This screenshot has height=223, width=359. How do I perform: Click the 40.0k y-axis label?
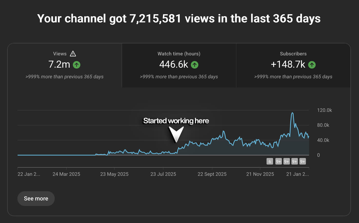[x=323, y=140]
